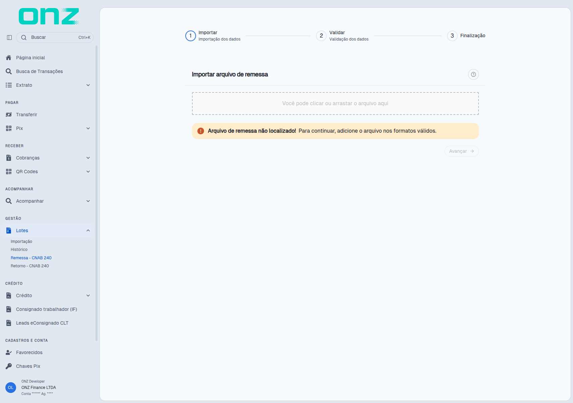Click the Leads eConsignado CLT icon

[x=9, y=323]
